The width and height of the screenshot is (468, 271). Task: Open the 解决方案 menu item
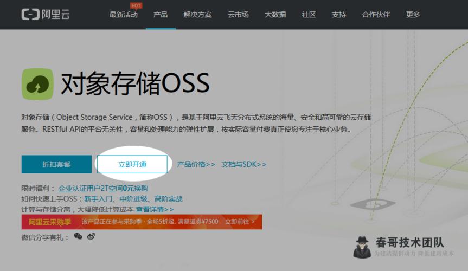197,15
